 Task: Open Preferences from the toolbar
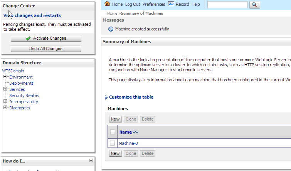[154, 4]
